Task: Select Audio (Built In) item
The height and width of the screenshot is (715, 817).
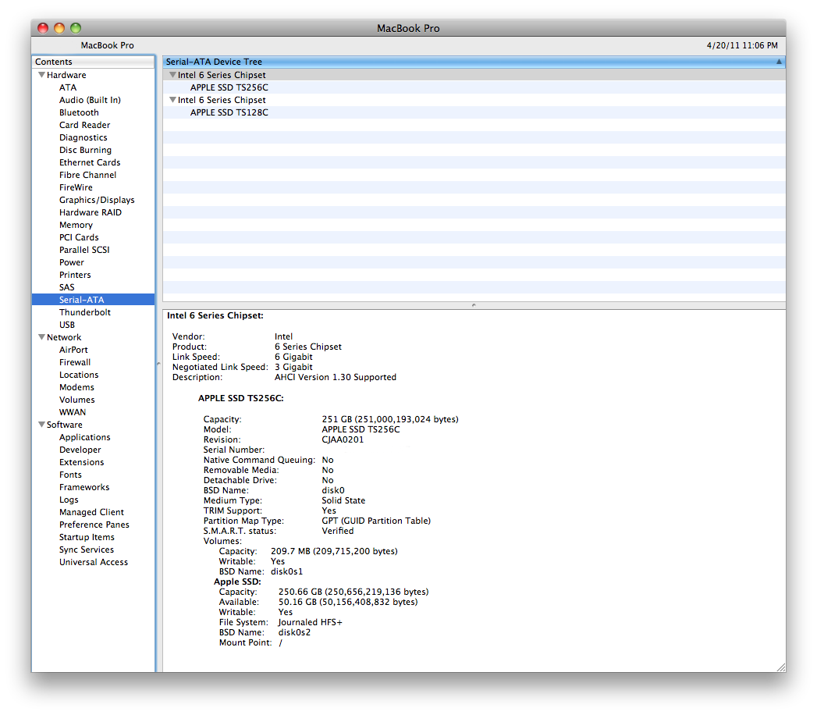Action: [x=90, y=100]
